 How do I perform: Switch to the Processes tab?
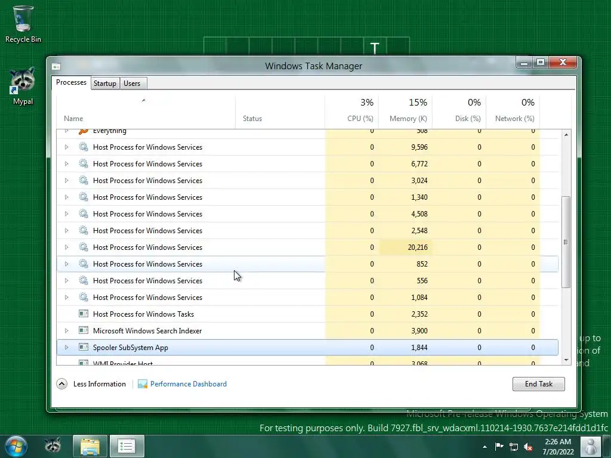coord(72,82)
